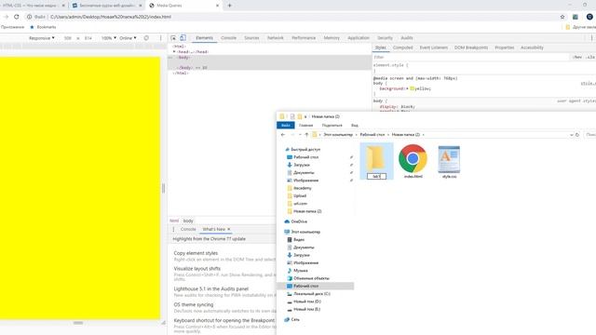This screenshot has width=596, height=335.
Task: Rotate the device viewport
Action: tap(146, 38)
